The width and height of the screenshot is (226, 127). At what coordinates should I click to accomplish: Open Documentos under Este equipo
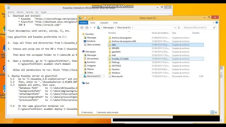tap(93, 59)
